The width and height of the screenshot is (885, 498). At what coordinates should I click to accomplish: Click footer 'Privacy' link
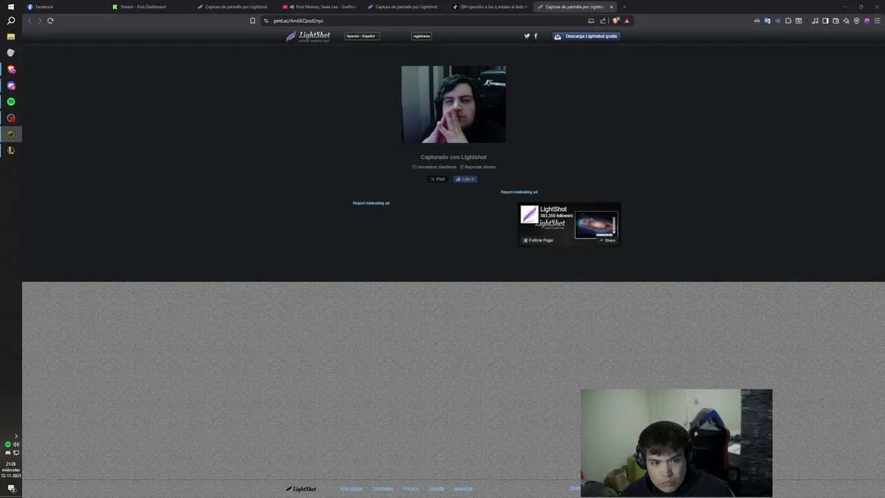click(x=411, y=489)
